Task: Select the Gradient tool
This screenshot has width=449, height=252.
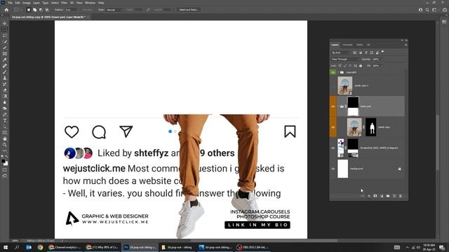Action: click(5, 96)
